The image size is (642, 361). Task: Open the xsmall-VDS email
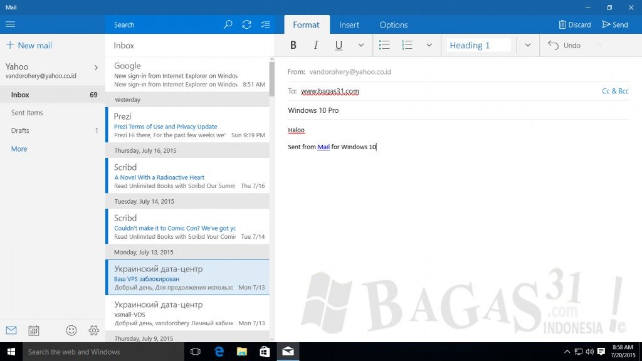coord(187,313)
